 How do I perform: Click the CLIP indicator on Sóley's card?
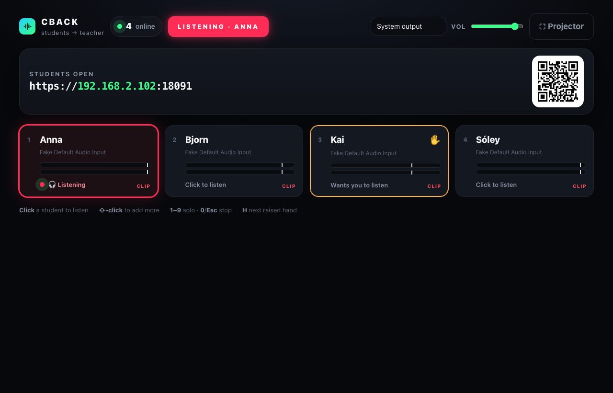point(579,186)
